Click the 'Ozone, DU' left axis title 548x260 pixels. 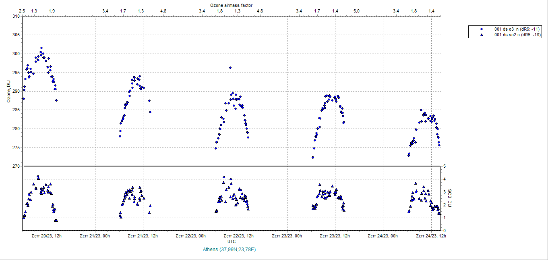tap(8, 92)
